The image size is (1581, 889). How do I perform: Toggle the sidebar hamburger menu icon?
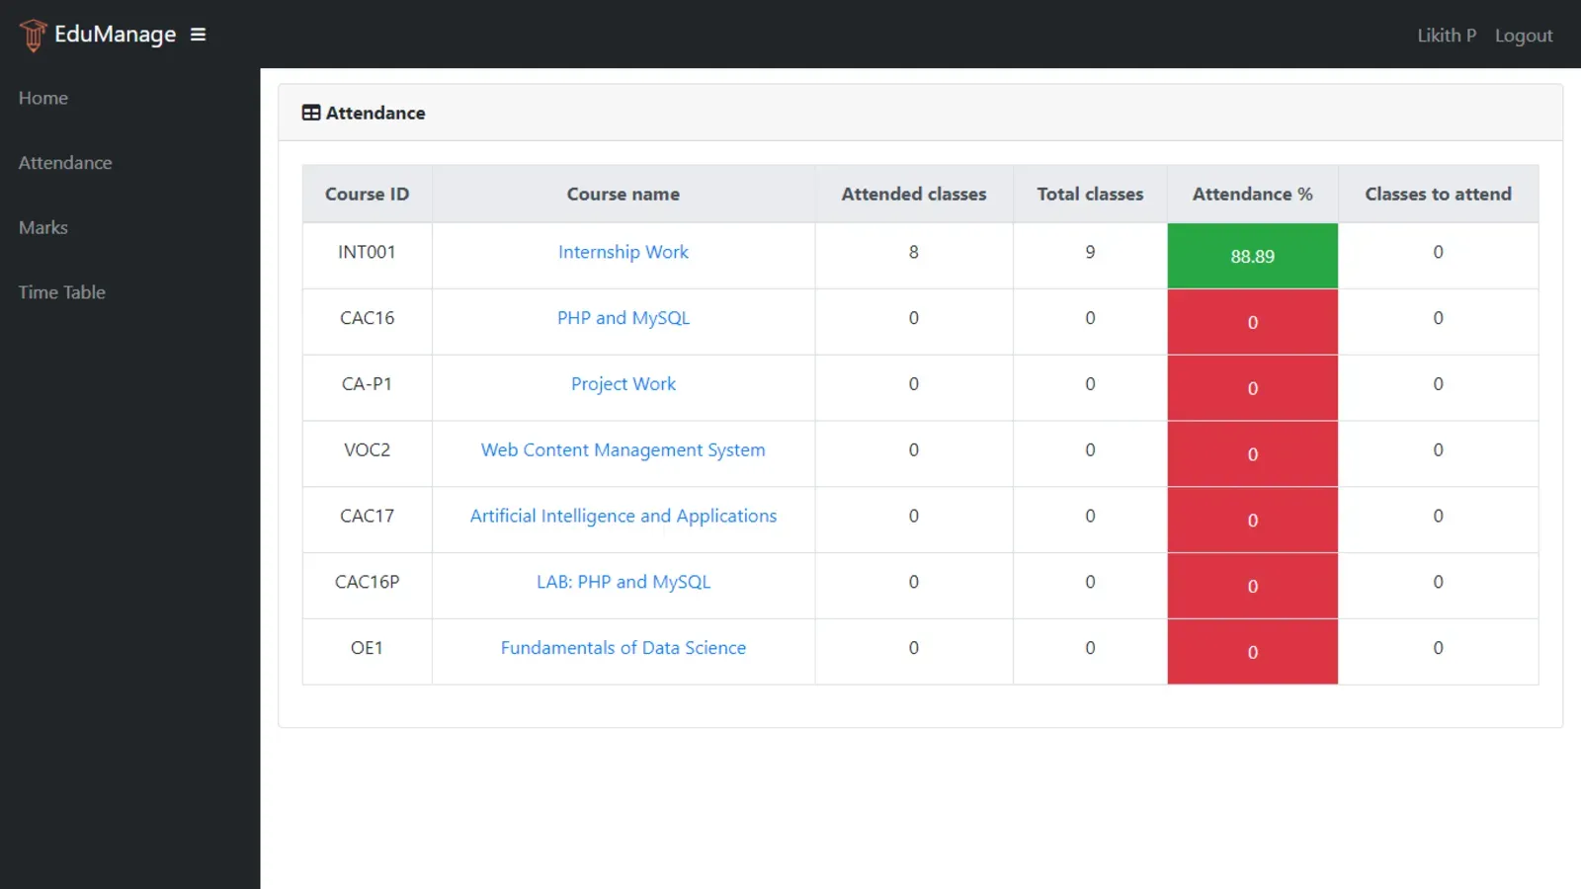[x=198, y=35]
